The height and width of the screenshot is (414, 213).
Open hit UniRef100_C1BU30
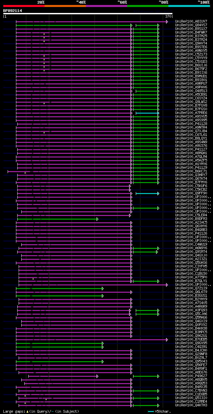click(191, 274)
